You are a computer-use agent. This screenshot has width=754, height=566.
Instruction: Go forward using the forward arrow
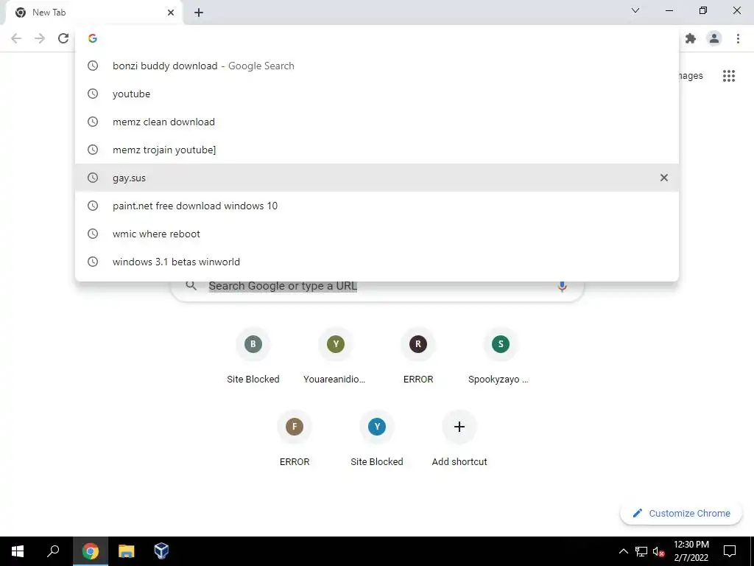click(40, 38)
